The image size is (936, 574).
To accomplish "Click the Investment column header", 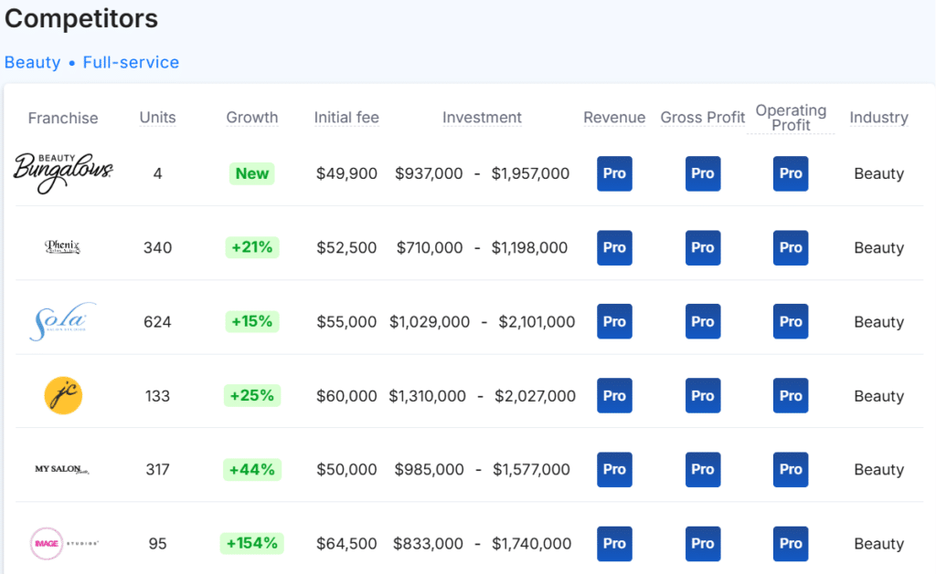I will pos(482,118).
